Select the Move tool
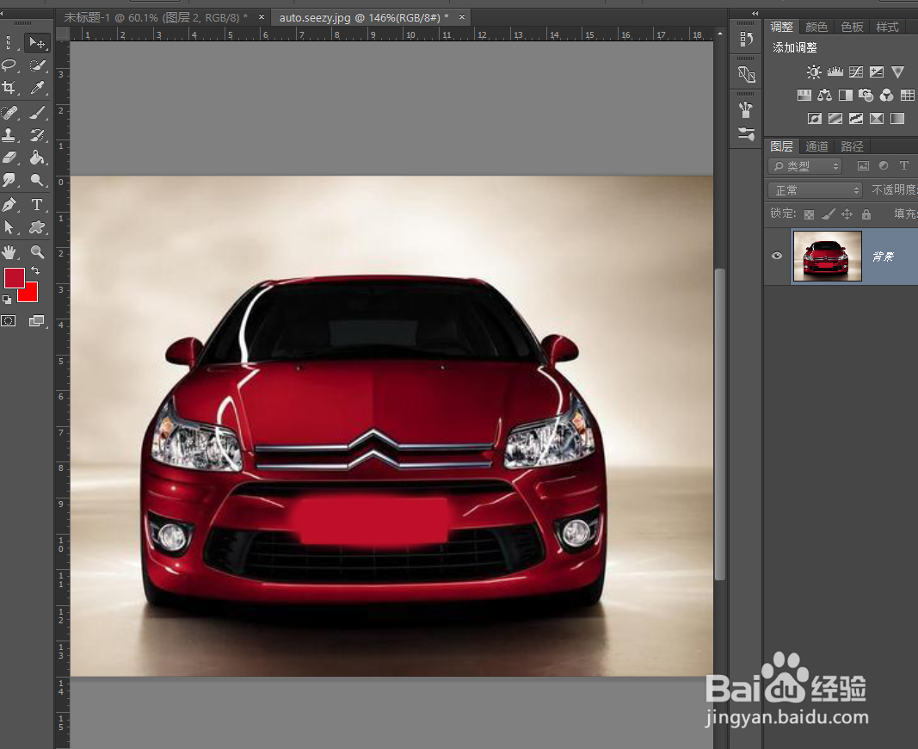Viewport: 918px width, 749px height. [x=37, y=43]
